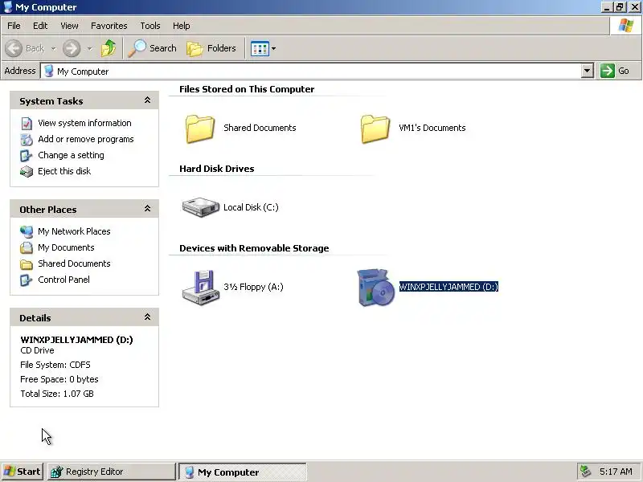Open the Views dropdown arrow

coord(274,48)
